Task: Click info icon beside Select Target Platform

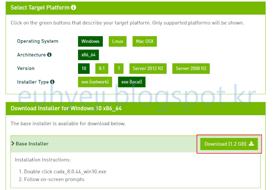Action: click(73, 7)
